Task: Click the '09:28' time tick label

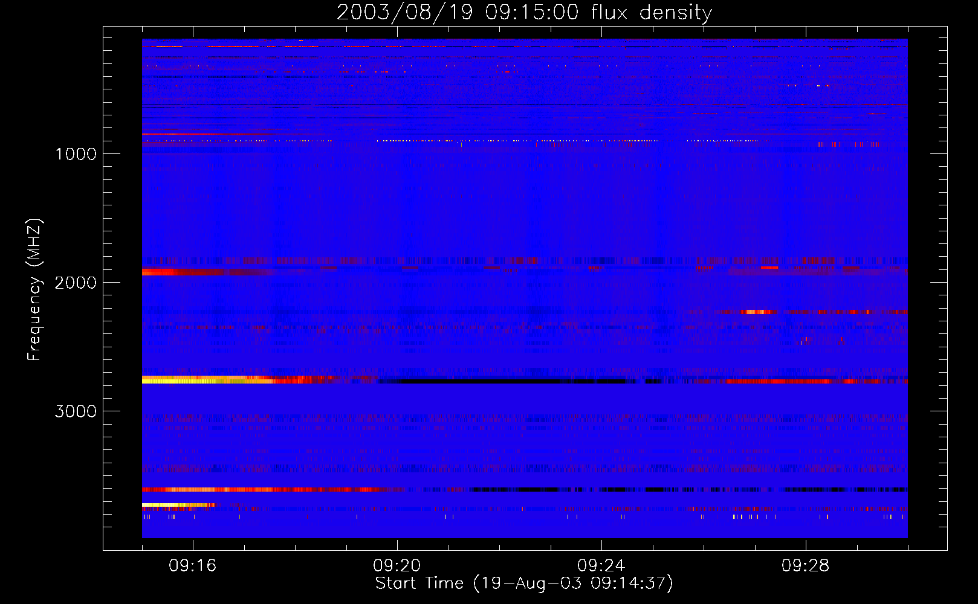Action: point(806,566)
